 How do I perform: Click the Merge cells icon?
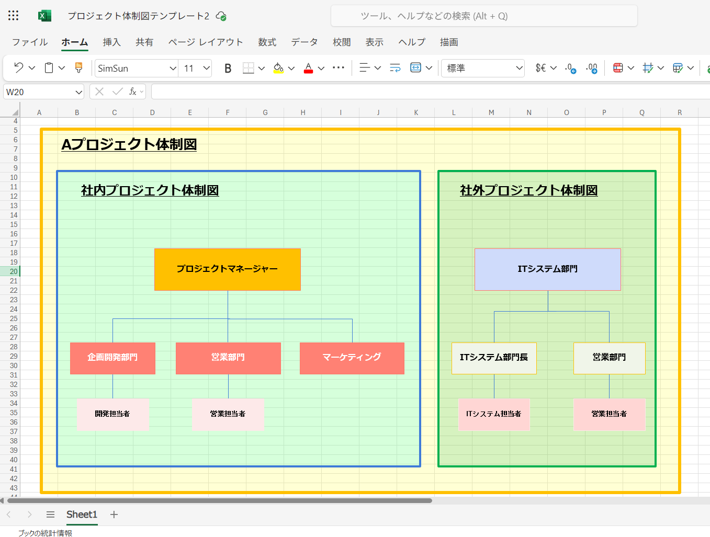[x=415, y=68]
